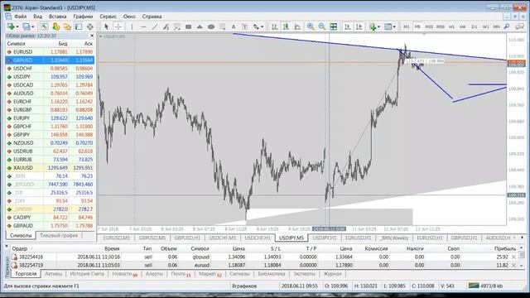Open the Сервис menu

pyautogui.click(x=108, y=17)
